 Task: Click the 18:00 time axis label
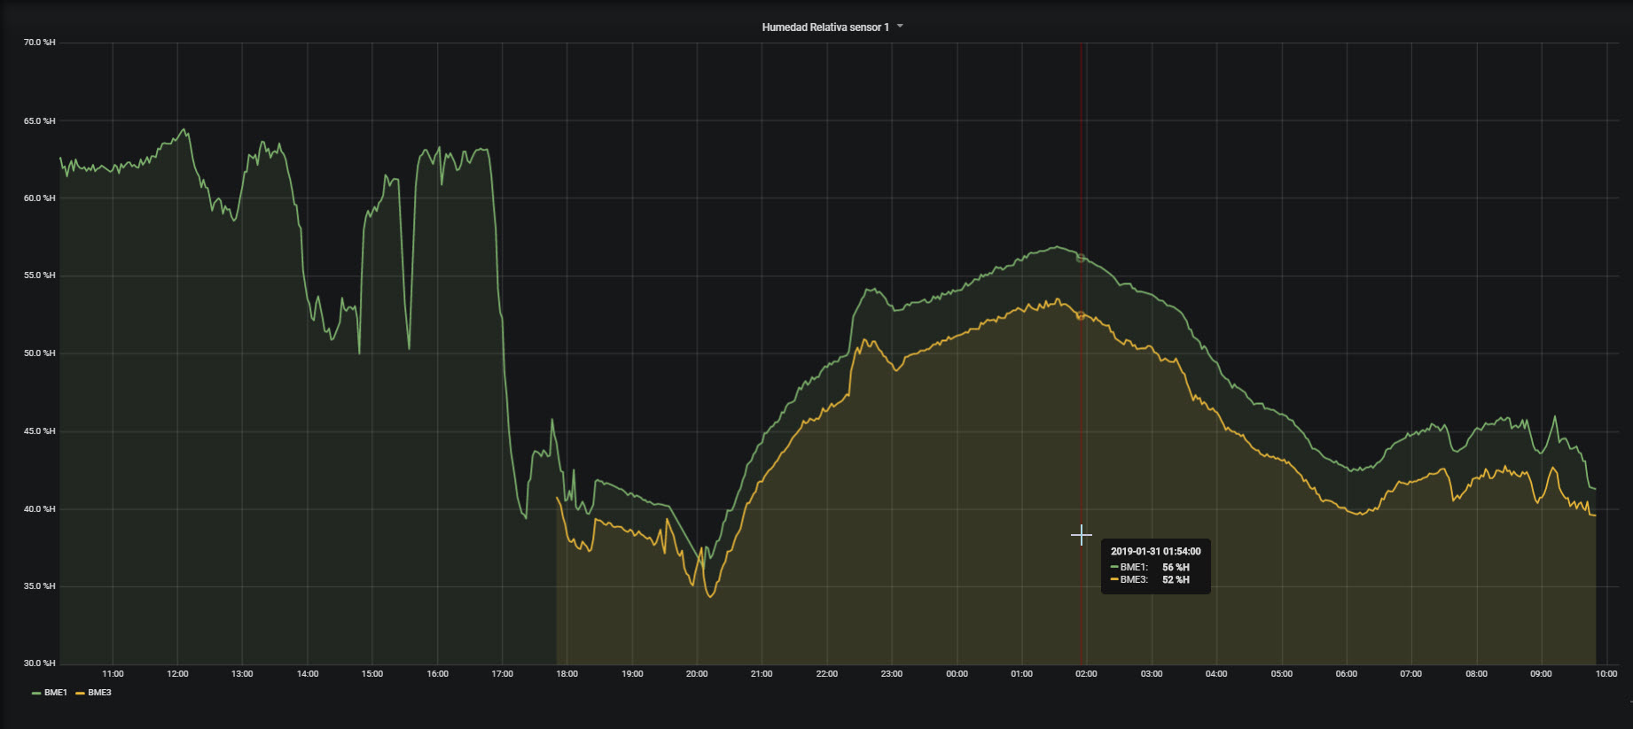566,674
